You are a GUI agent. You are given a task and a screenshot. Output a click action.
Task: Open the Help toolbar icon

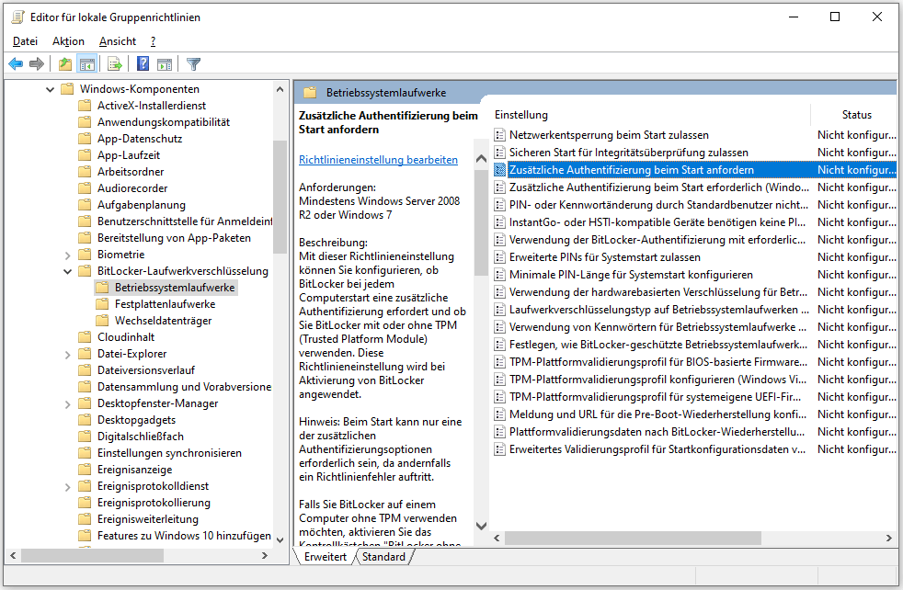point(143,64)
